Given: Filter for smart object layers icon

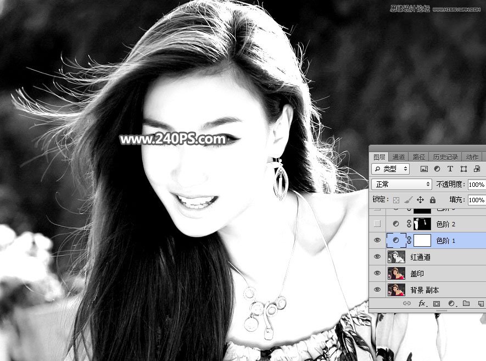Looking at the screenshot, I should (477, 169).
